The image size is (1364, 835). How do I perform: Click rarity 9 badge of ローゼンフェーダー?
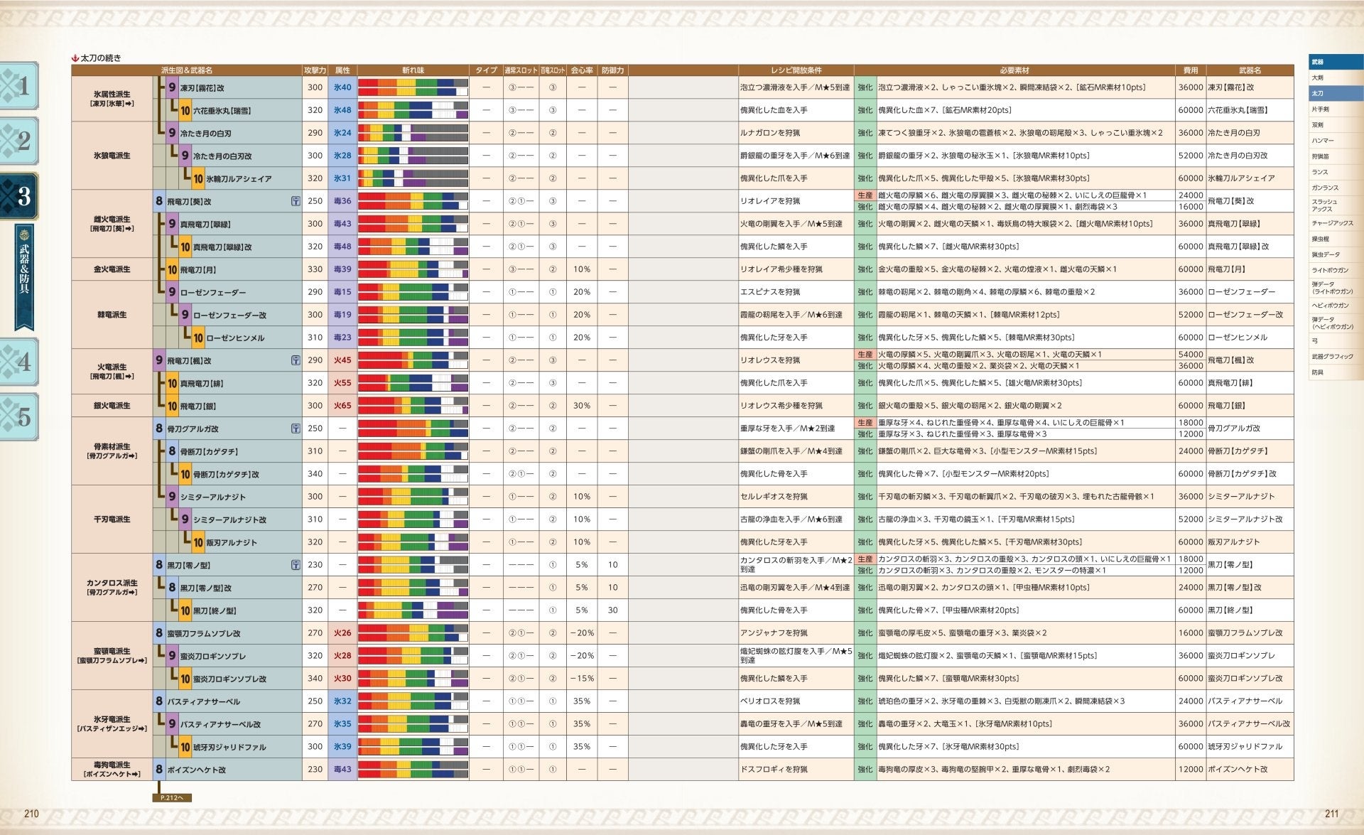tap(172, 292)
